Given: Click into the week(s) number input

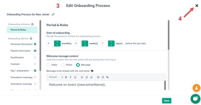Looking at the screenshot, I should coord(78,44).
